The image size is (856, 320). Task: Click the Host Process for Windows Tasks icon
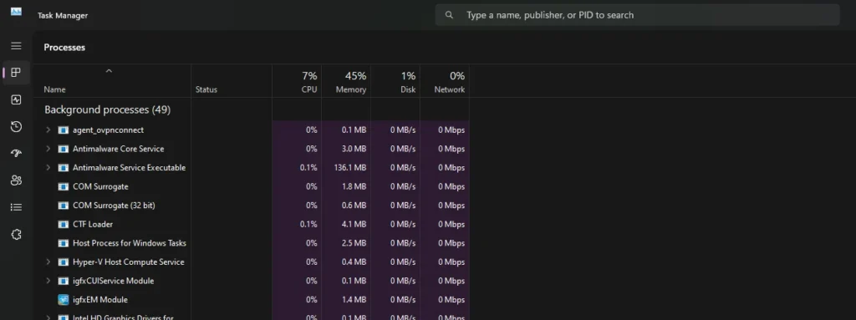click(x=64, y=243)
